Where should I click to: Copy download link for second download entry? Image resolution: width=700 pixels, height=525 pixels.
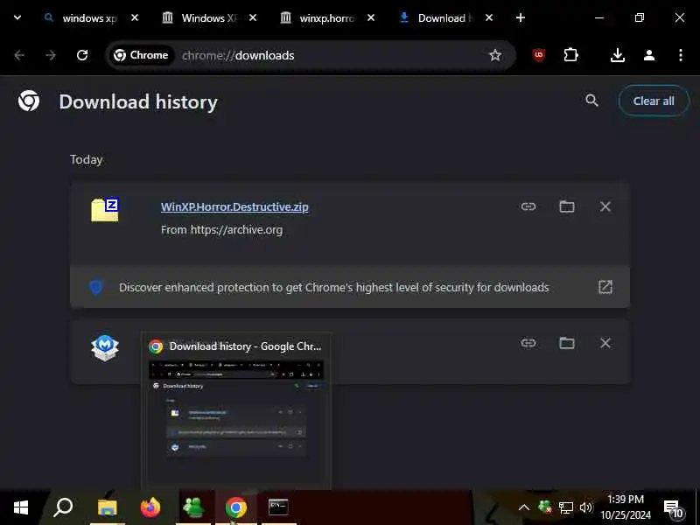[528, 343]
